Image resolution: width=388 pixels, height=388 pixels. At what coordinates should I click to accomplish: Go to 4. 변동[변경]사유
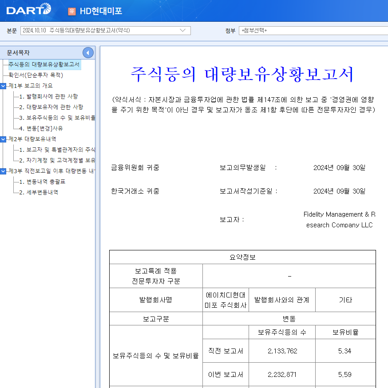[41, 128]
